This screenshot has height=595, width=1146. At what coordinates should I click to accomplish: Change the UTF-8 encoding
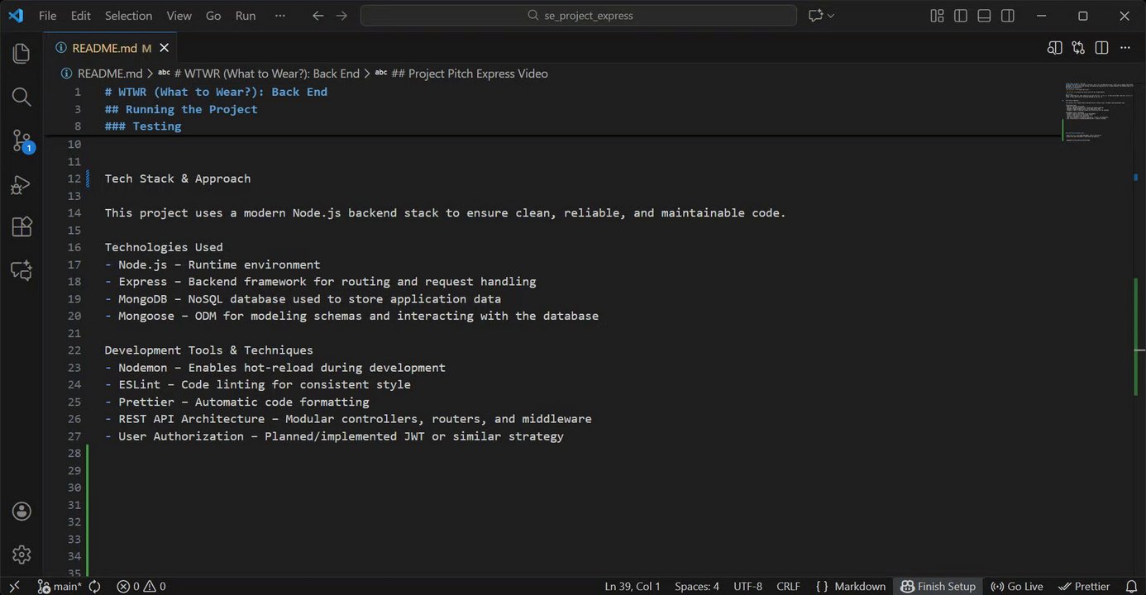(748, 586)
